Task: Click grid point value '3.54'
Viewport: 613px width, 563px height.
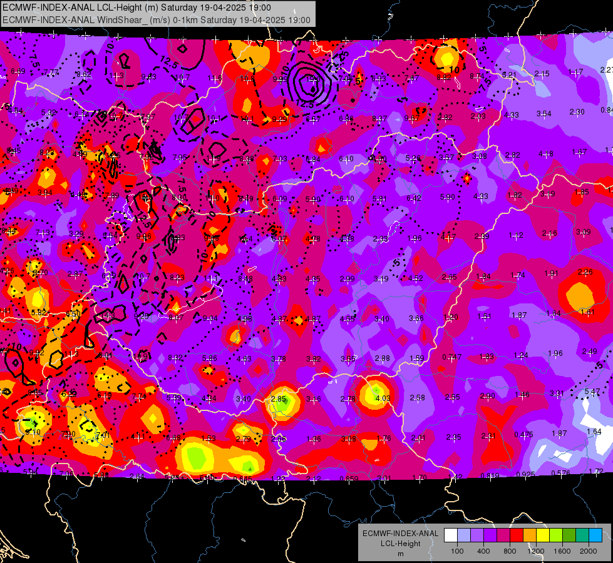Action: (543, 114)
